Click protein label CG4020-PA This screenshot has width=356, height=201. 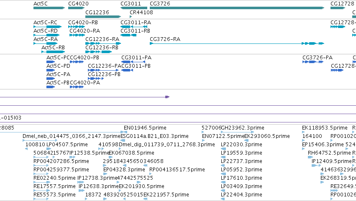pyautogui.click(x=85, y=83)
